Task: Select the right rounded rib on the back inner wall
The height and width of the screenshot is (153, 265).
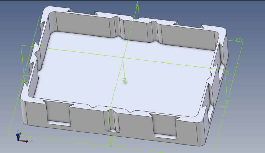Action: tap(155, 32)
